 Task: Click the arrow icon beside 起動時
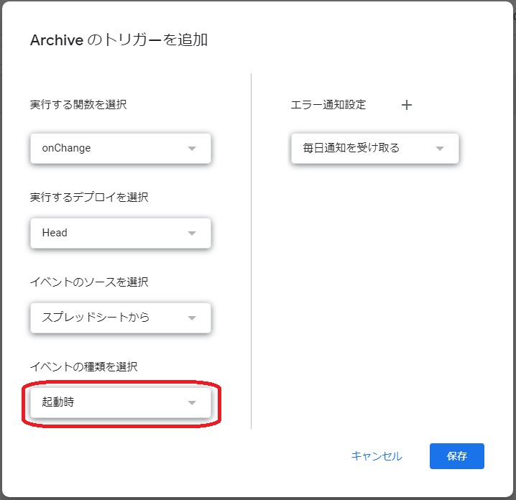click(192, 402)
